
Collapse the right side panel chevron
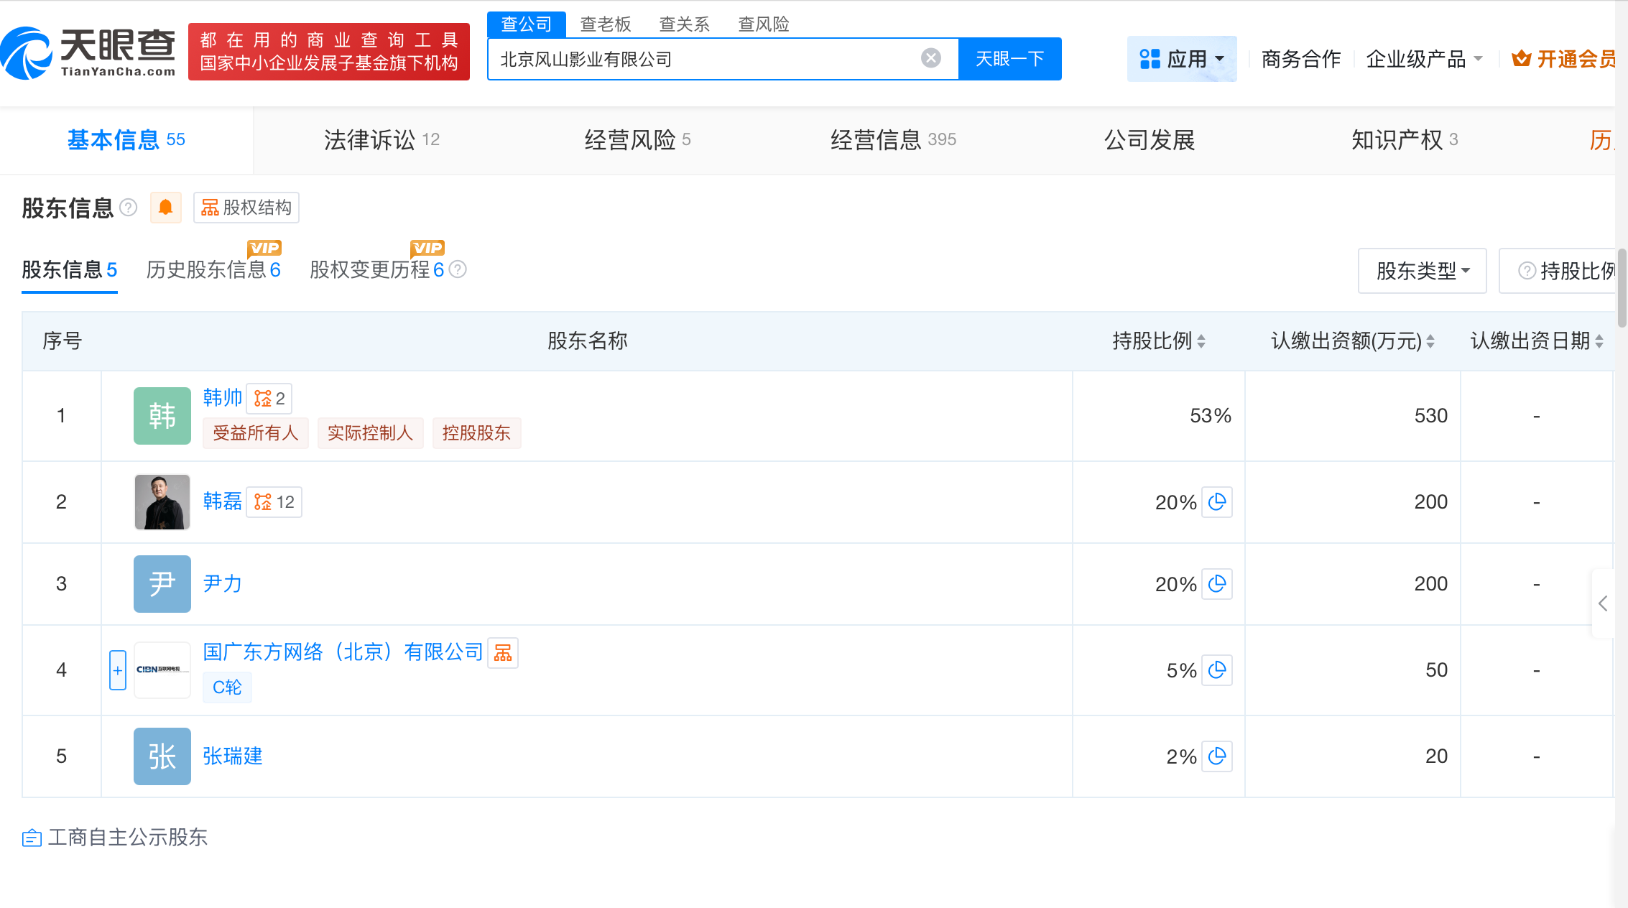(x=1603, y=603)
